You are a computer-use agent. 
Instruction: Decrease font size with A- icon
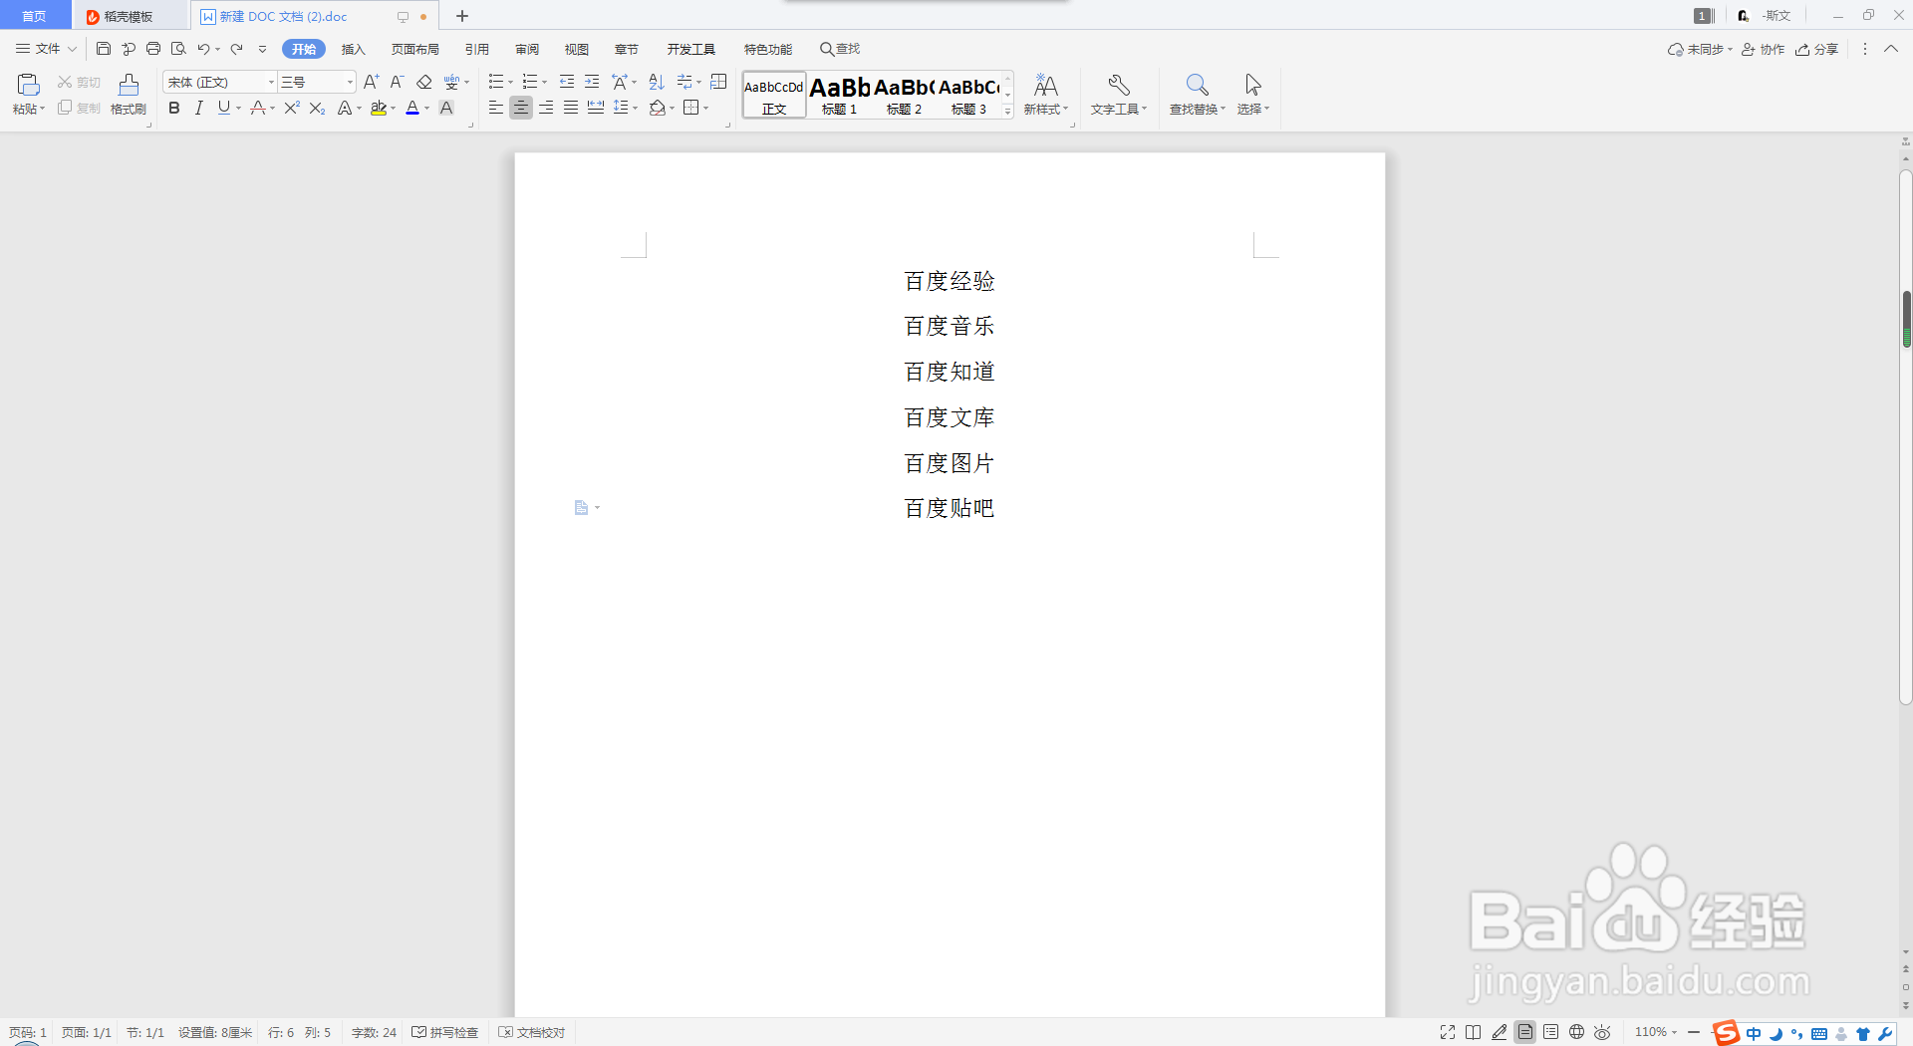coord(397,82)
